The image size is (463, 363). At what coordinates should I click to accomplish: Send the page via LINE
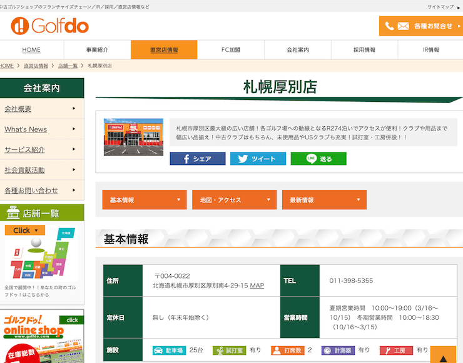coord(318,159)
